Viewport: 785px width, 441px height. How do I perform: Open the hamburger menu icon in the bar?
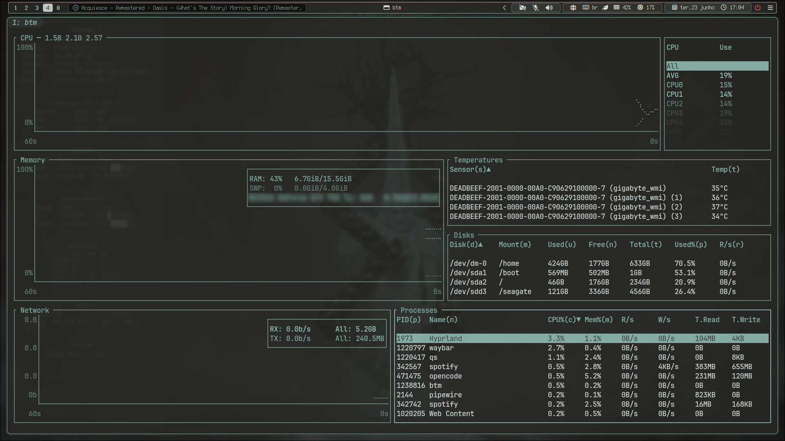tap(770, 8)
